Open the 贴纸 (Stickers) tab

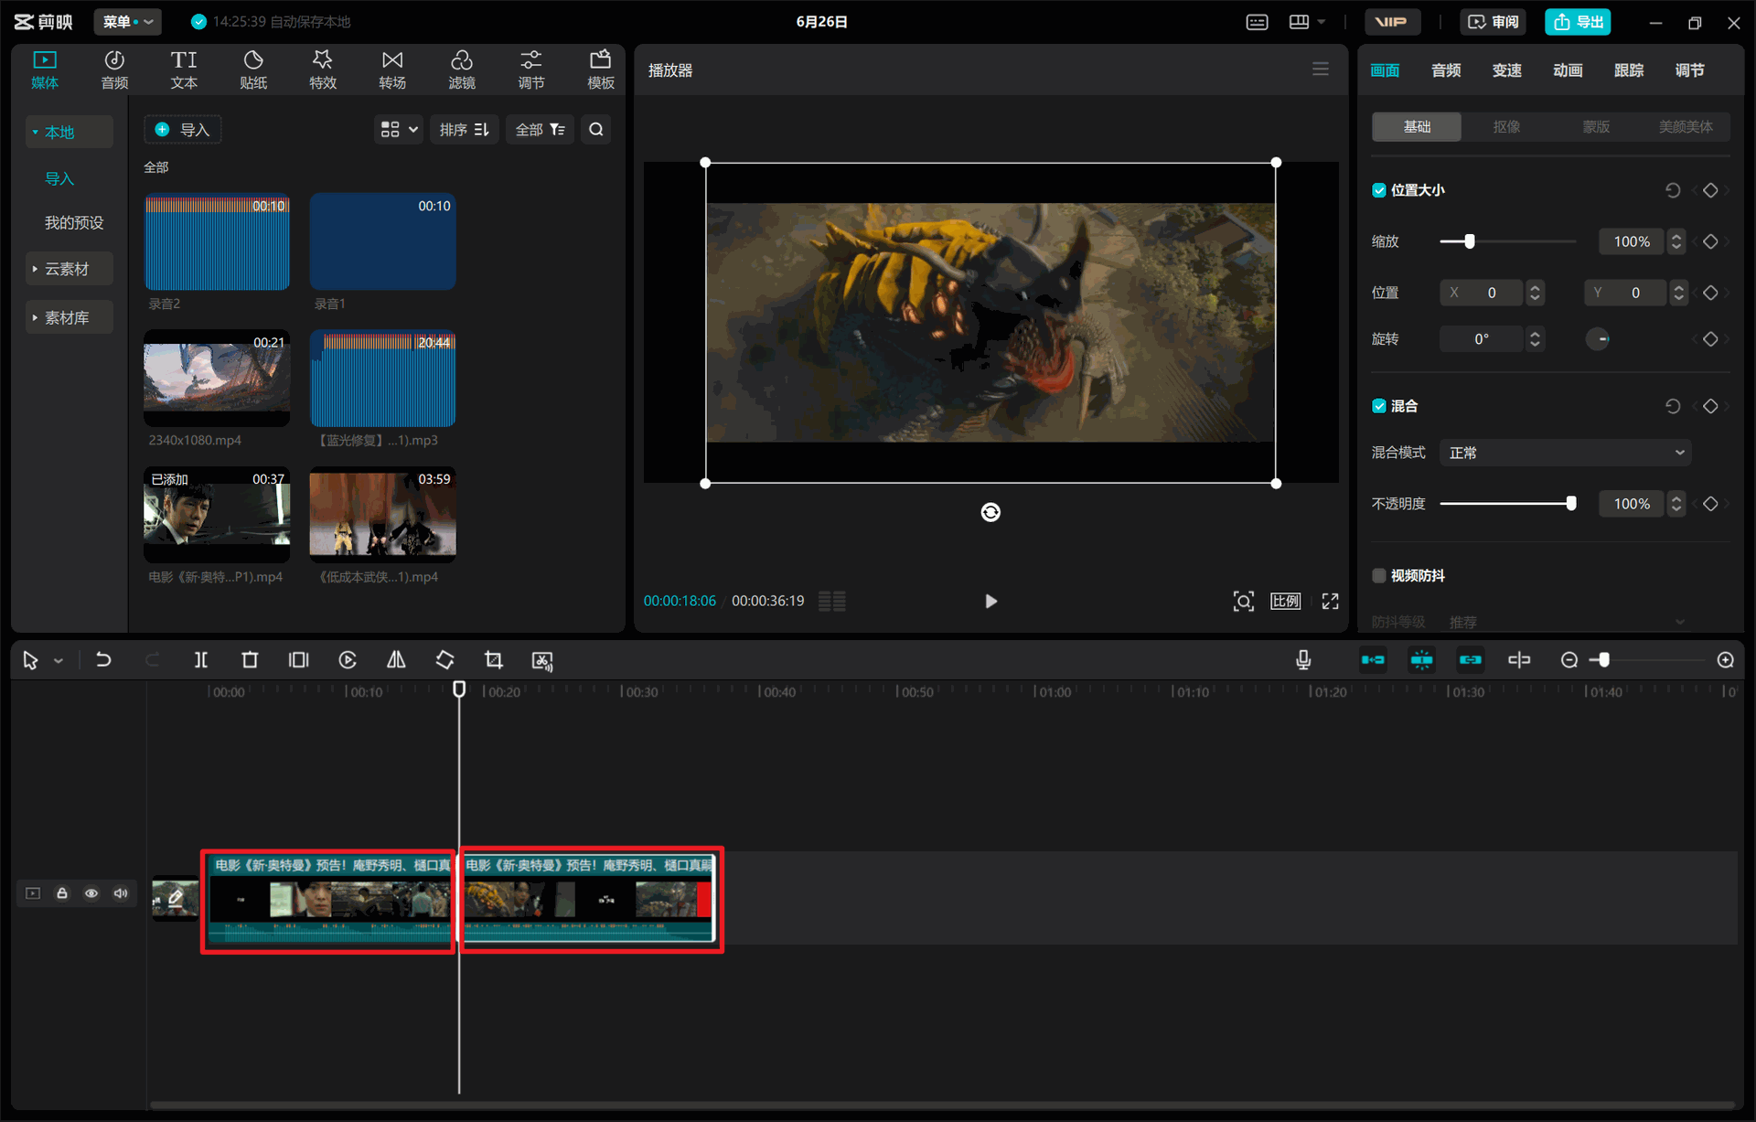point(253,69)
